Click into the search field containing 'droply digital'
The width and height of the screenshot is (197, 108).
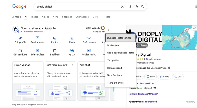coord(78,7)
